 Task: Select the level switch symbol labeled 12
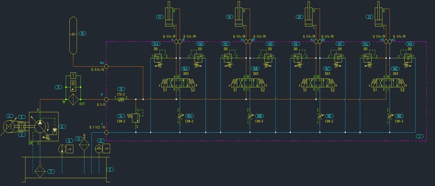[x=99, y=149]
